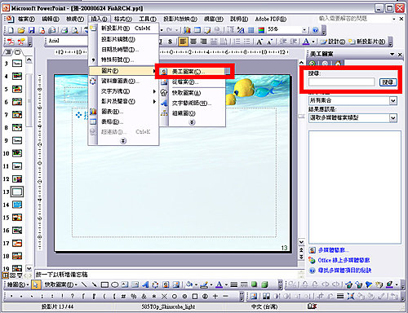Open the 格式 (Format) menu
The height and width of the screenshot is (313, 408).
click(123, 19)
